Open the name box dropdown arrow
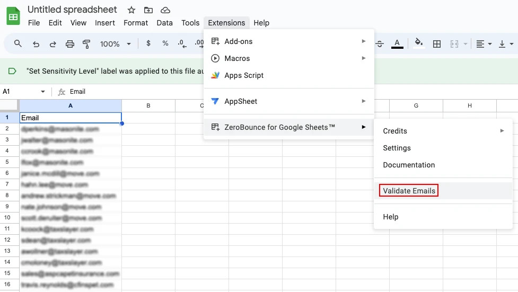The image size is (518, 292). click(x=43, y=92)
